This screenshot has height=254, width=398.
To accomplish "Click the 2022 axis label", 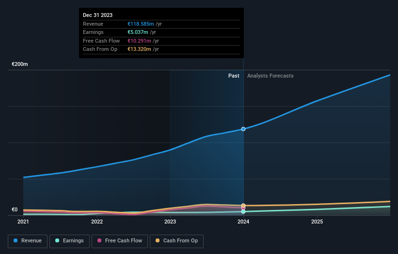I will (97, 222).
